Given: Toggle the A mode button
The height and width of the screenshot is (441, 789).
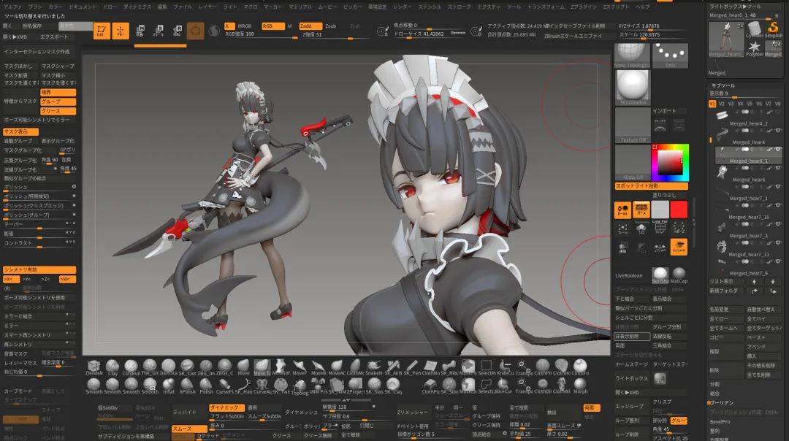Looking at the screenshot, I should (229, 26).
